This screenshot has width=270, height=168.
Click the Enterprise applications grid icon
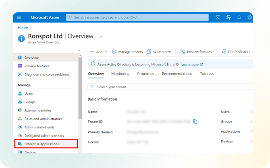pos(20,144)
